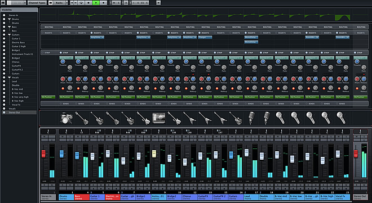Viewport: 372px width, 203px height.
Task: Open the Racks dropdown arrow
Action: pos(67,3)
